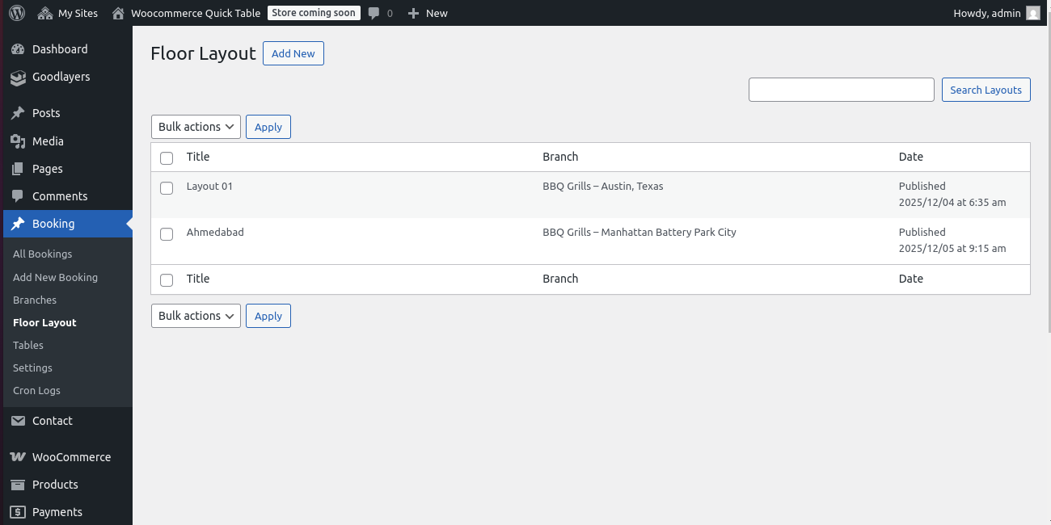
Task: Open the New content menu
Action: (x=427, y=13)
